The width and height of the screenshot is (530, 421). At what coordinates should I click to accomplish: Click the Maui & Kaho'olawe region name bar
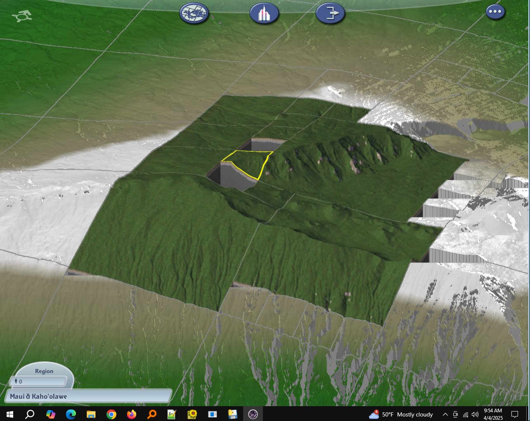pos(89,396)
